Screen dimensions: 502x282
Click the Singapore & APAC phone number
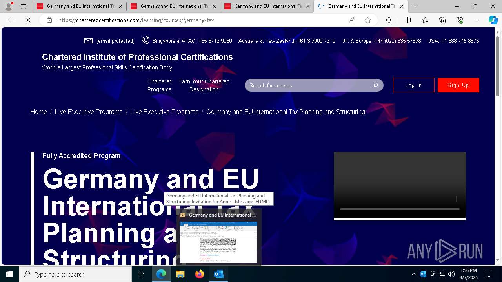click(x=215, y=41)
